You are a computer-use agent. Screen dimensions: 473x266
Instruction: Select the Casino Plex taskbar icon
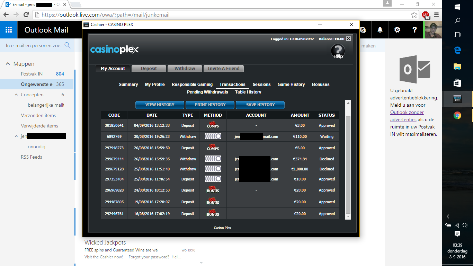pyautogui.click(x=457, y=99)
